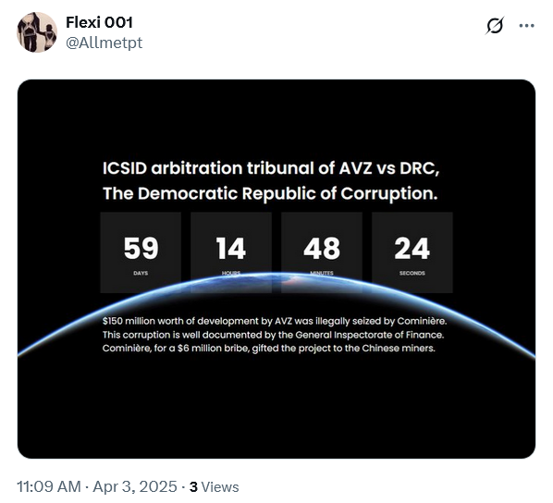This screenshot has height=503, width=553.
Task: Open the Grok explain-post icon
Action: point(495,25)
